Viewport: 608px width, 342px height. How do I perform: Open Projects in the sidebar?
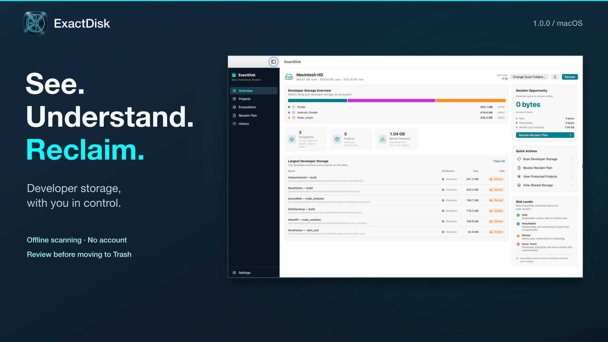pyautogui.click(x=254, y=99)
